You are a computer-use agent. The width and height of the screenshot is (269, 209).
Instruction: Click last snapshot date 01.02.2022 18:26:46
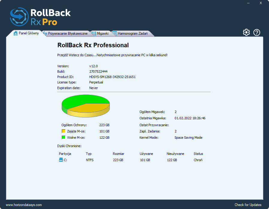point(190,118)
